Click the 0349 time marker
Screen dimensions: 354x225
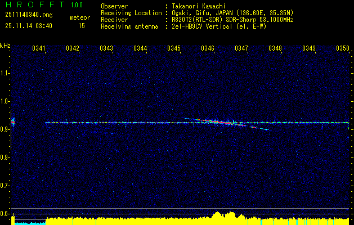(x=309, y=48)
